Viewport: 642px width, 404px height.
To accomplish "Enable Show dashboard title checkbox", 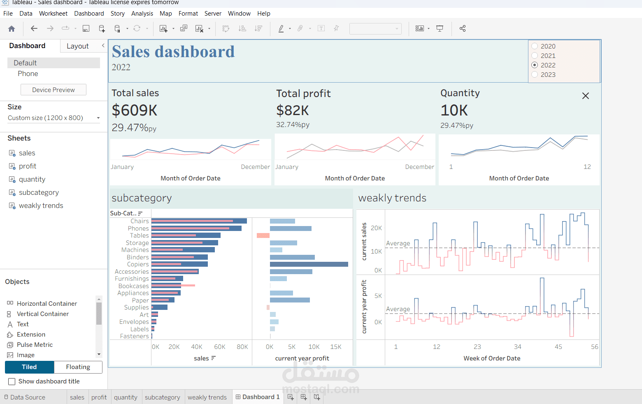I will point(12,381).
